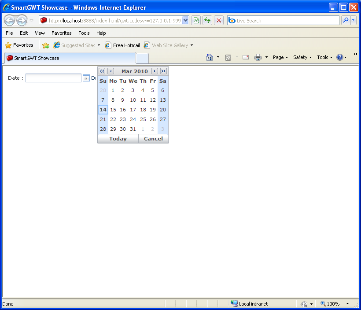Image resolution: width=361 pixels, height=310 pixels.
Task: Click the Add to Favorites Bar icon
Action: 46,45
